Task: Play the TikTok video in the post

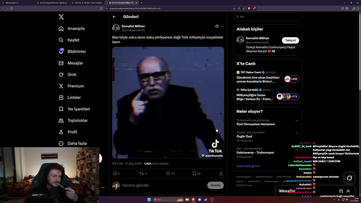Action: click(x=168, y=103)
